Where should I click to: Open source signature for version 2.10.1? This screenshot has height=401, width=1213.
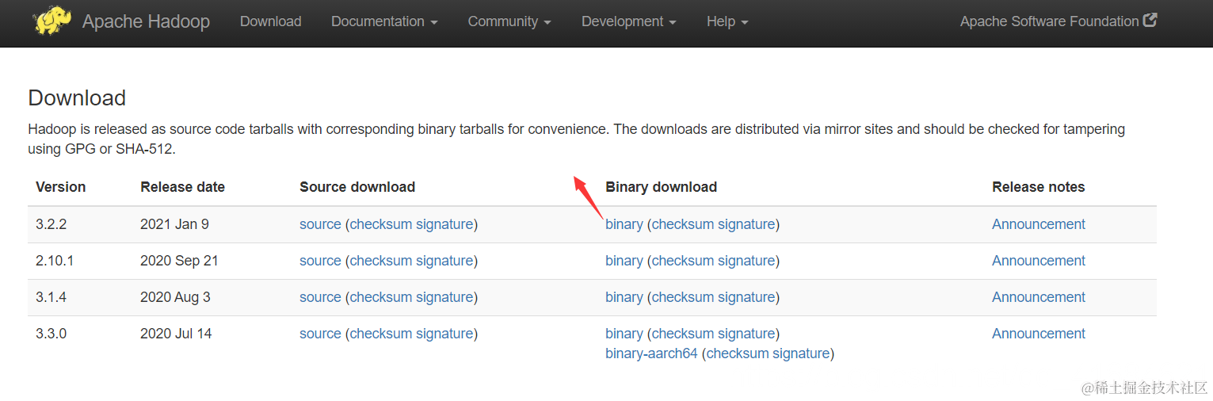[x=444, y=261]
